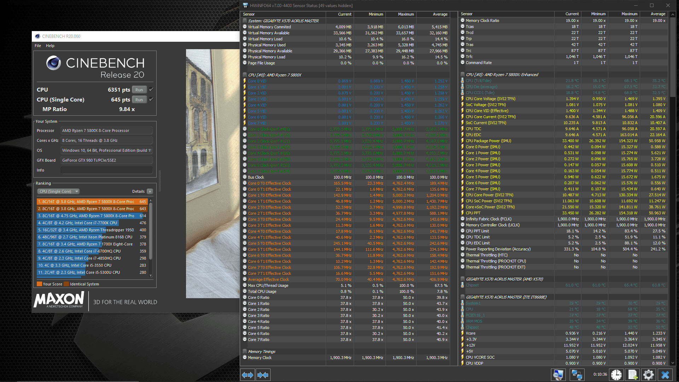Toggle the CPU test checkbox
The height and width of the screenshot is (382, 679).
point(151,89)
